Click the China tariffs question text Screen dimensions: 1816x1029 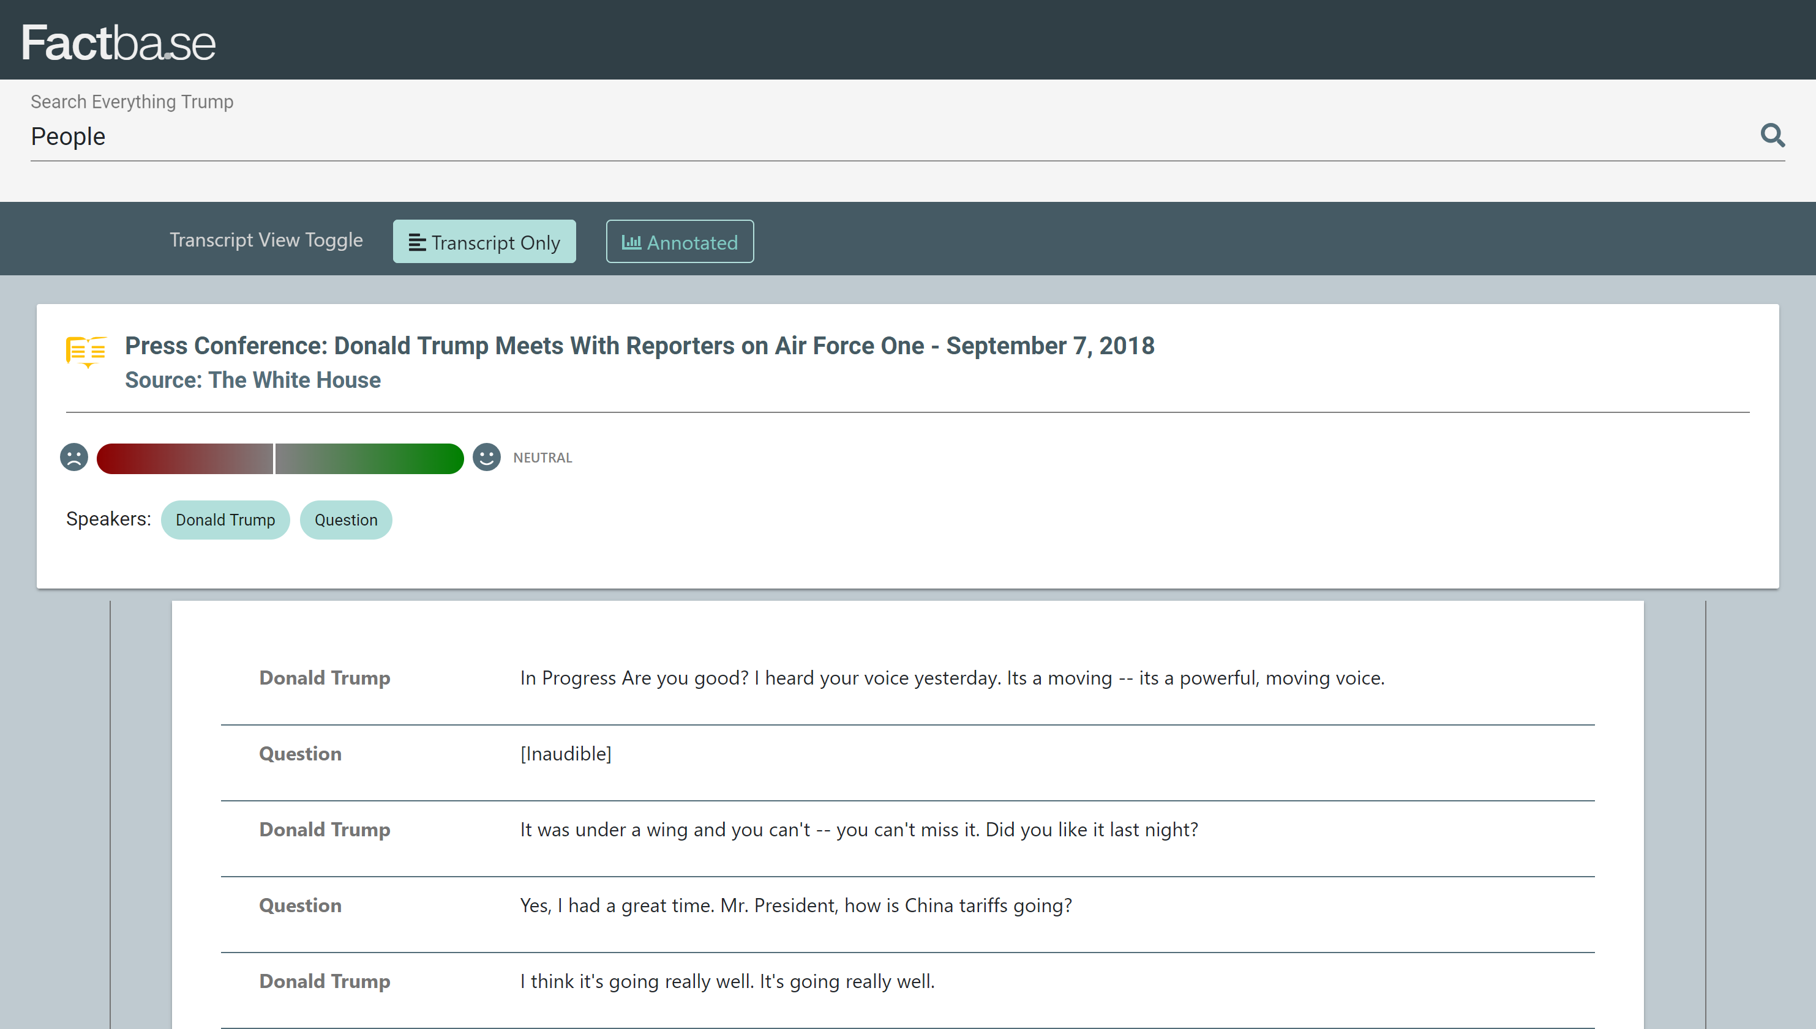(x=797, y=905)
